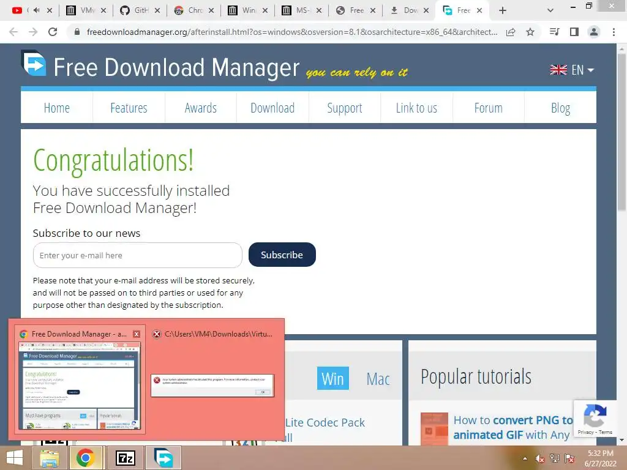Toggle the Chrome side panel icon

click(574, 32)
